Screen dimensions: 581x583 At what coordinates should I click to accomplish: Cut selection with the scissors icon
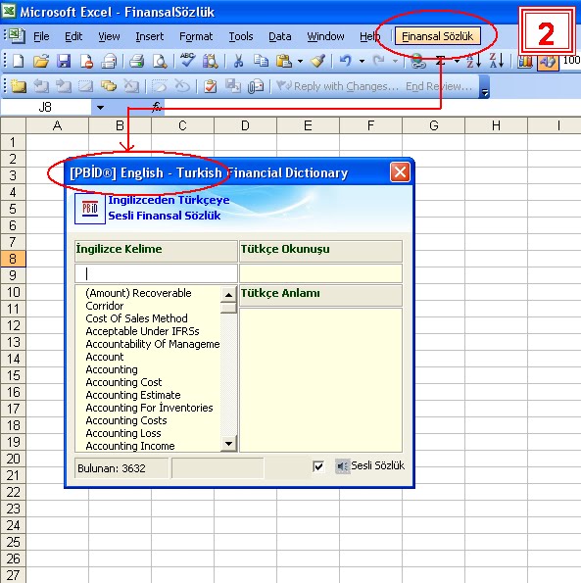click(238, 61)
